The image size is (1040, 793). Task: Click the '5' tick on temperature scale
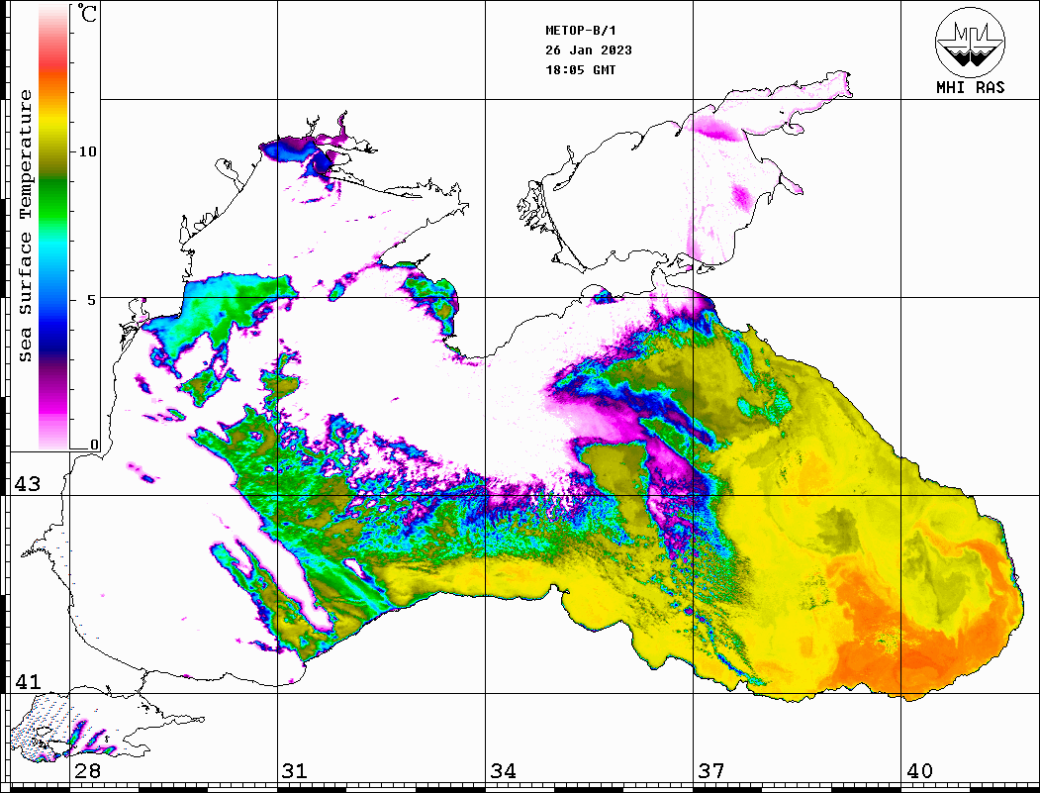point(91,300)
